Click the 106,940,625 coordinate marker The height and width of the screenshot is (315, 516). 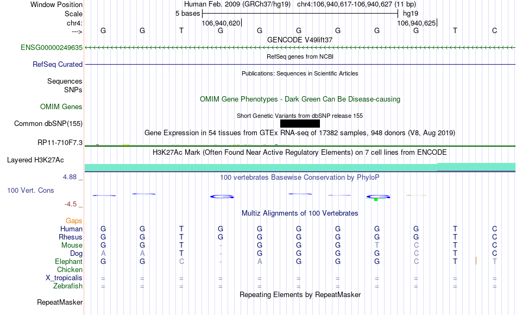(416, 23)
